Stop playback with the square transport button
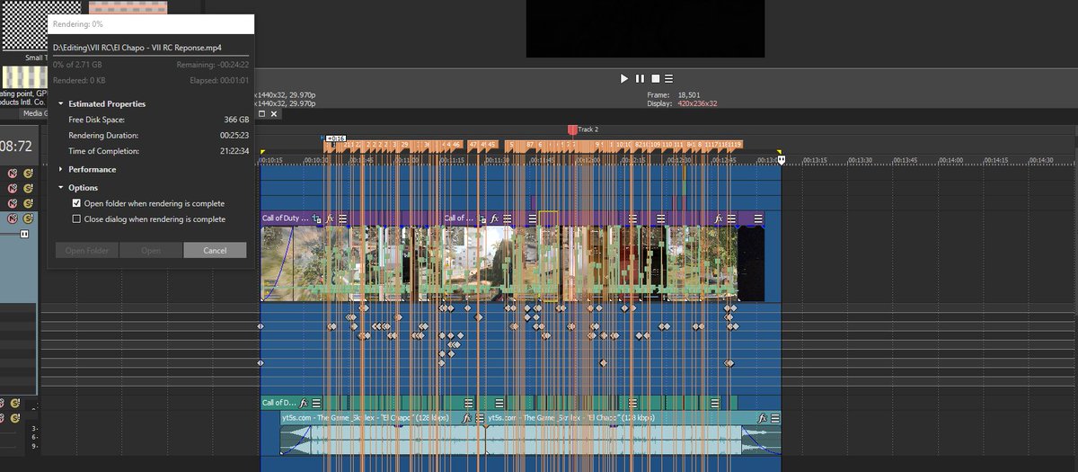The height and width of the screenshot is (472, 1078). point(655,79)
